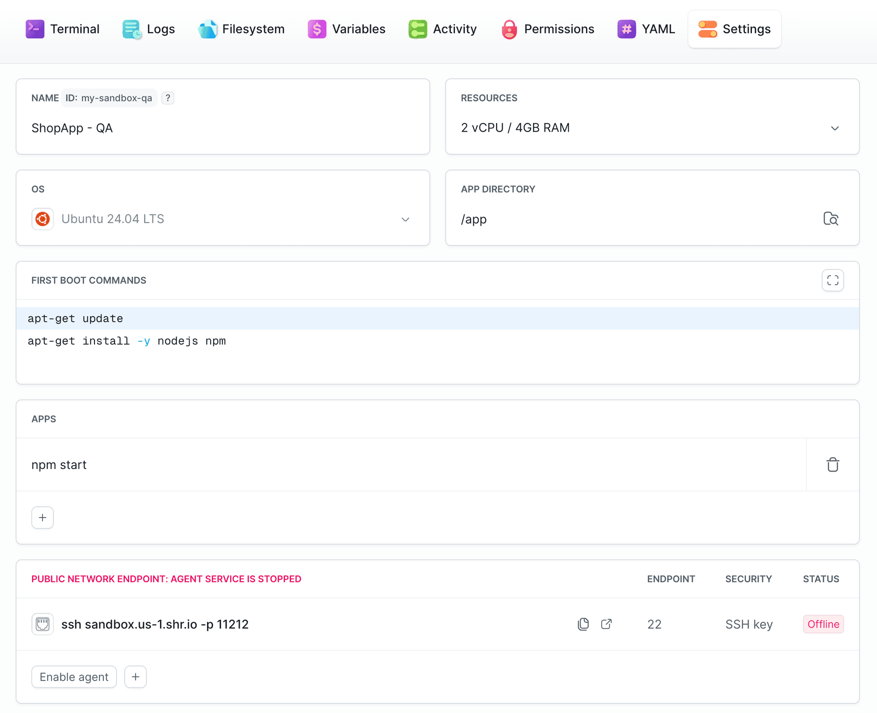Add a new app with plus
This screenshot has width=877, height=713.
pyautogui.click(x=42, y=517)
